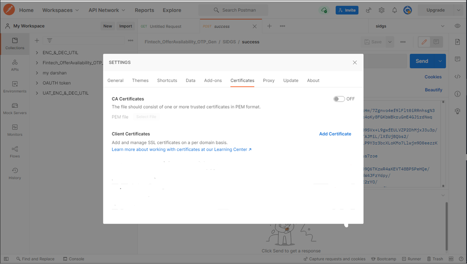Image resolution: width=467 pixels, height=264 pixels.
Task: Expand the OAUTH token collection
Action: pyautogui.click(x=37, y=83)
